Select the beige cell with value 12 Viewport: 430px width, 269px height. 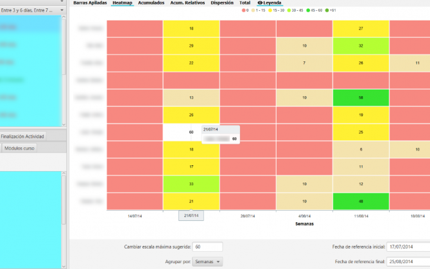[x=361, y=184]
